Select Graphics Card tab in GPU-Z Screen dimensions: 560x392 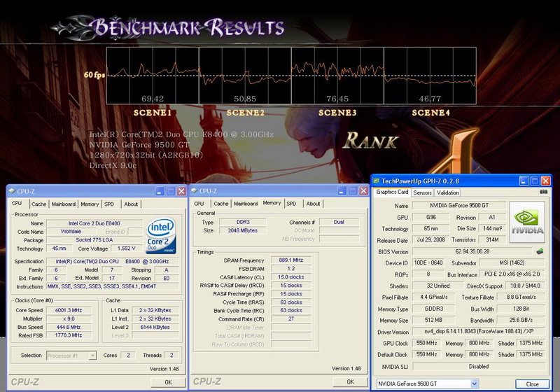pyautogui.click(x=392, y=192)
